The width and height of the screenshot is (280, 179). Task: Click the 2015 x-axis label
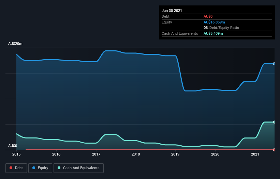click(x=16, y=154)
